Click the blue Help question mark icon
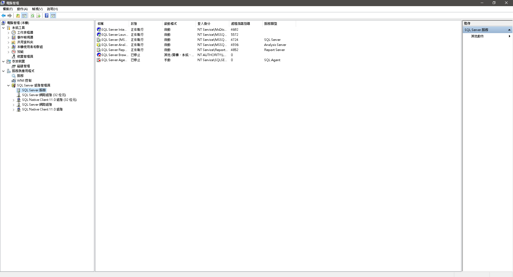Viewport: 513px width, 277px height. click(47, 15)
